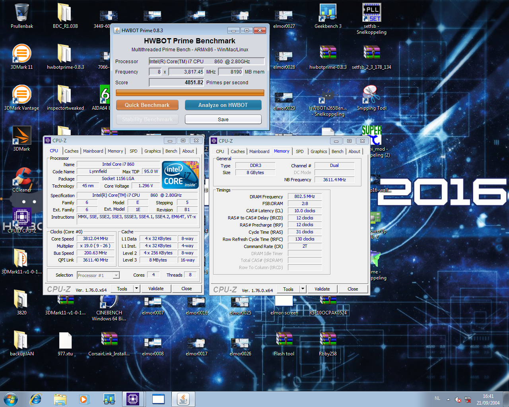509x407 pixels.
Task: Launch 3DMark Vantage shortcut
Action: tap(22, 98)
